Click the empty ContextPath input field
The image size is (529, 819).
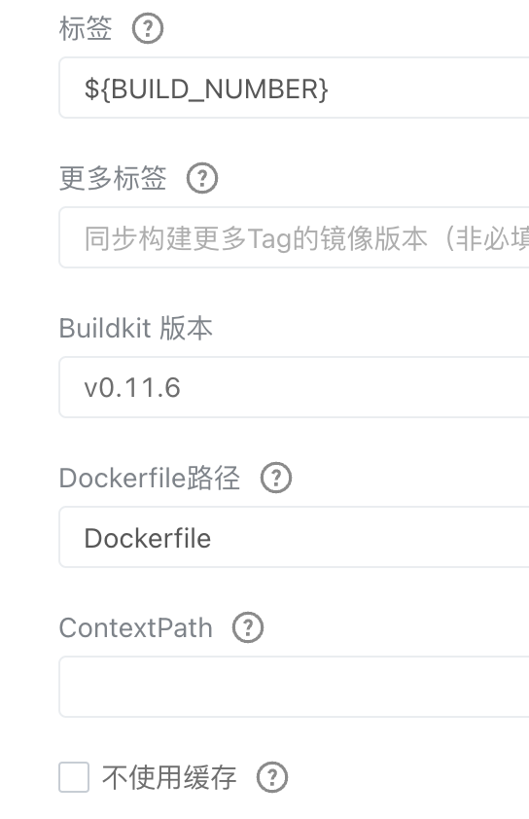(294, 687)
